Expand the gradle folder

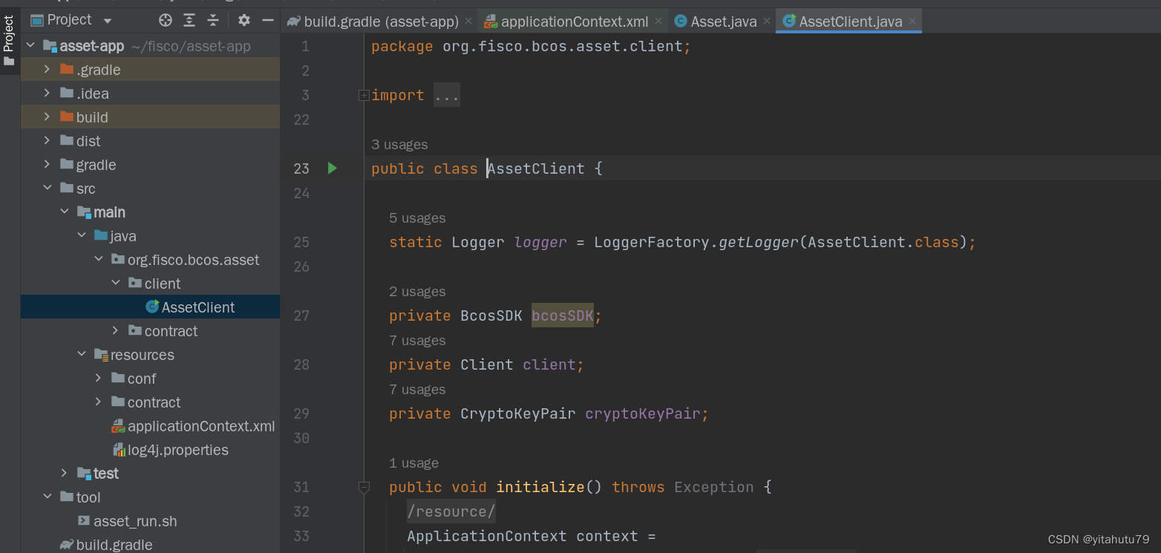point(47,165)
